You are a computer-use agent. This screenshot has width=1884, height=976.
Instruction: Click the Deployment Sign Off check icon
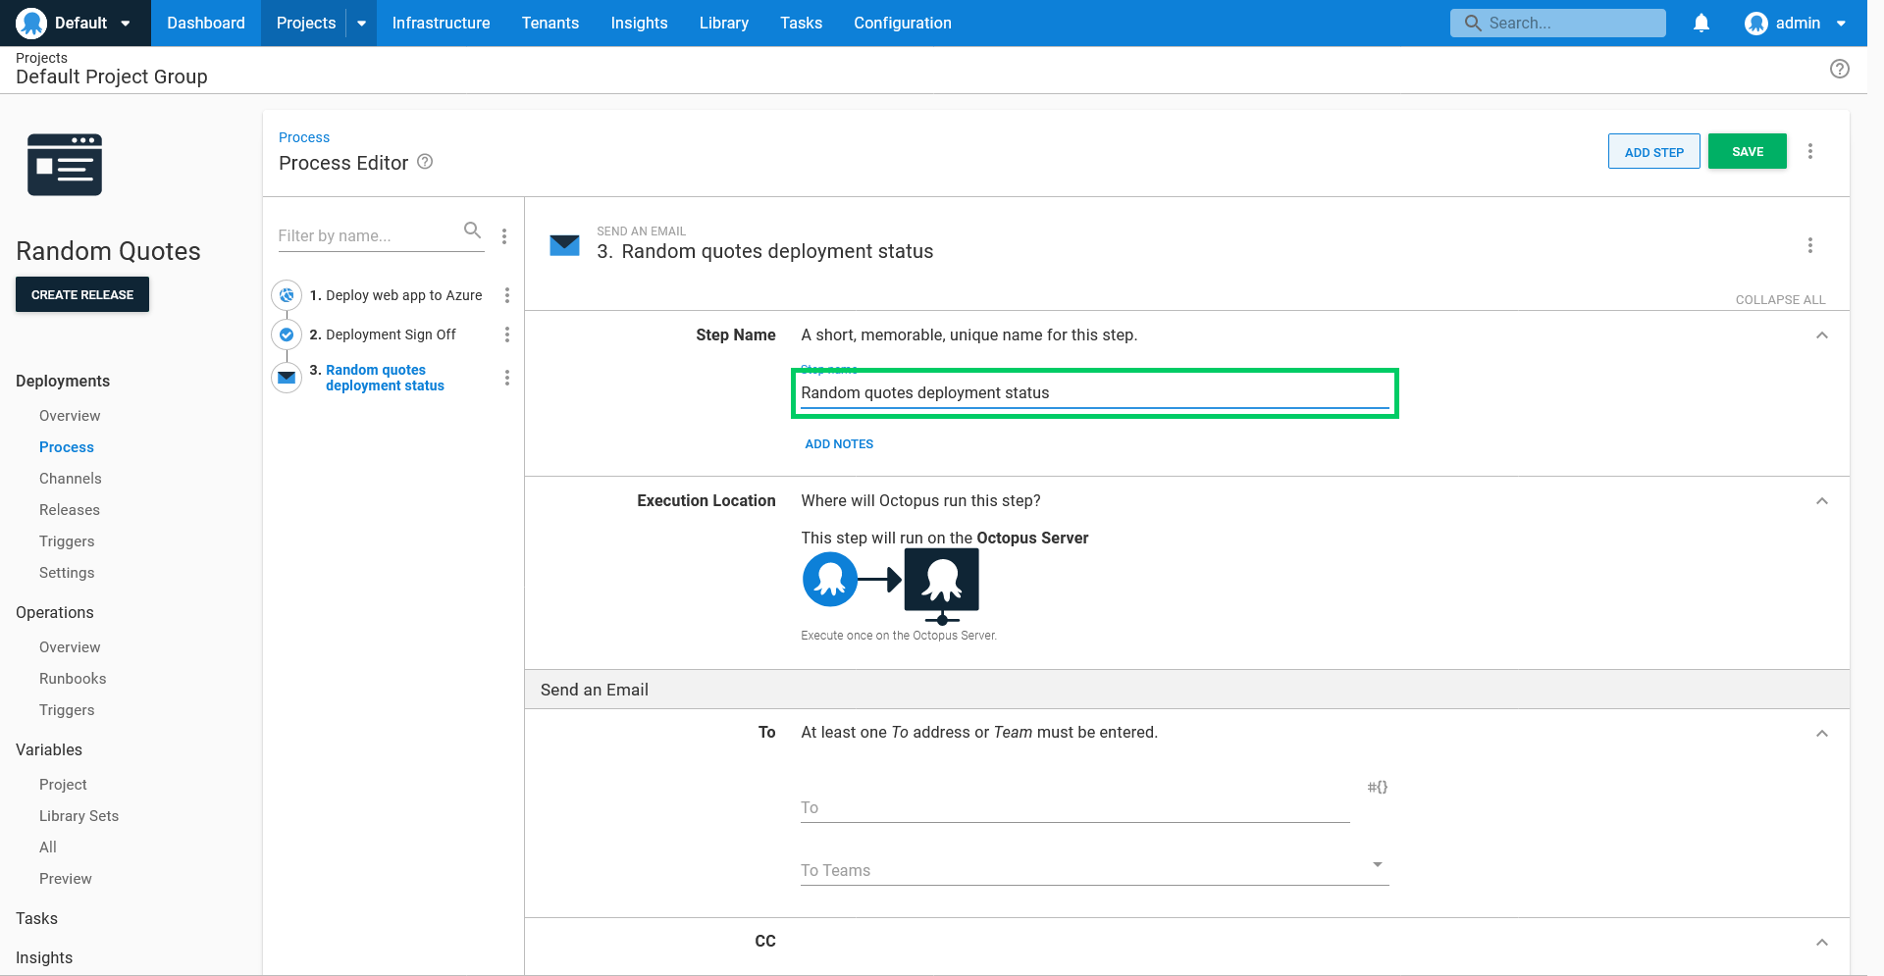click(287, 334)
